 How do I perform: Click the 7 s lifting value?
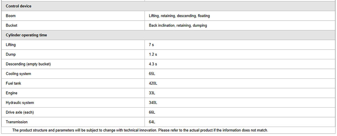(x=151, y=45)
